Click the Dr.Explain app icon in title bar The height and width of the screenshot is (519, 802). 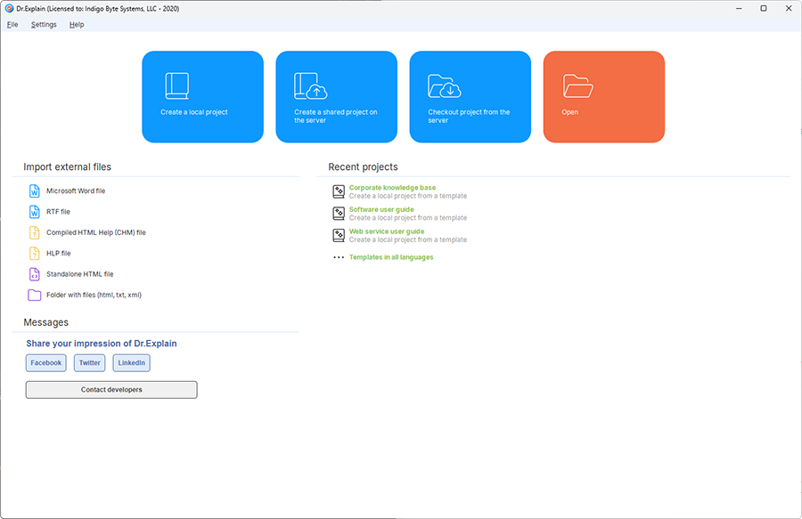point(9,8)
